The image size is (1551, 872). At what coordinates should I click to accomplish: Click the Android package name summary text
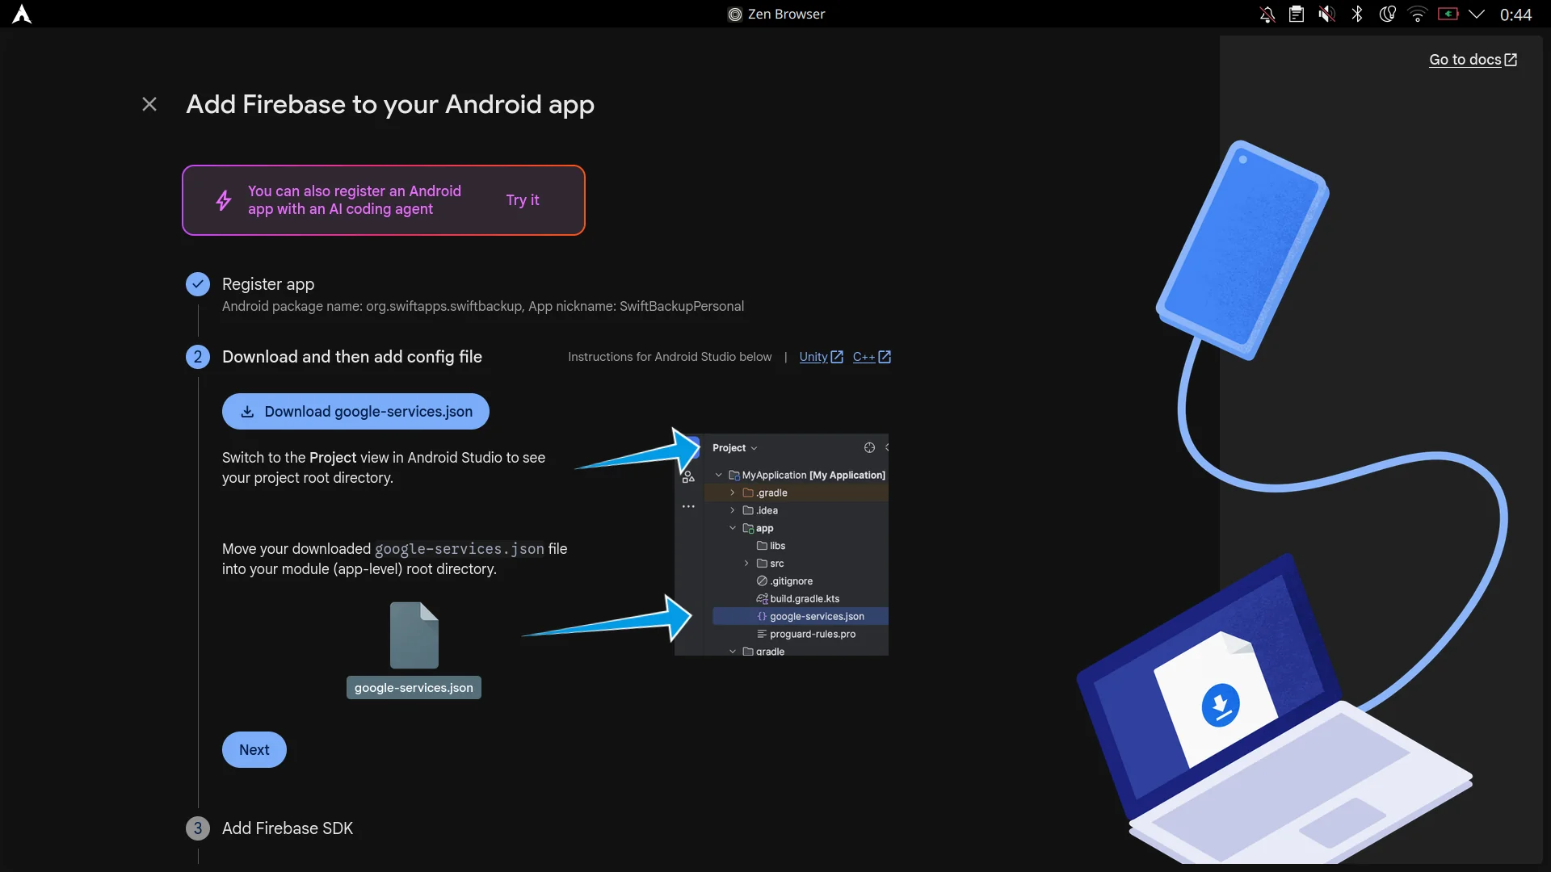click(x=483, y=307)
